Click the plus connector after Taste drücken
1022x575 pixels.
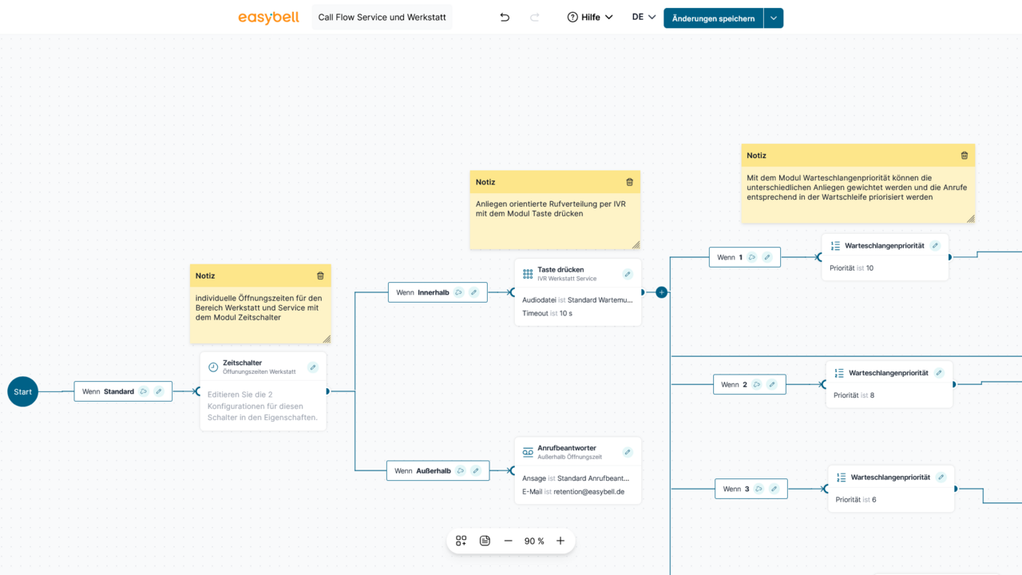click(x=661, y=292)
